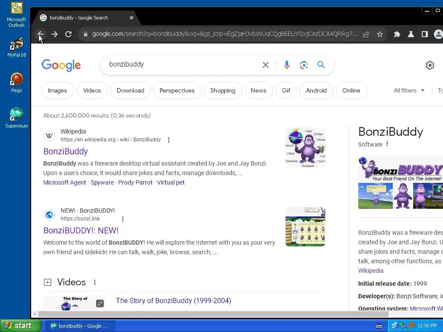Toggle the browser side panel icon

[x=425, y=34]
